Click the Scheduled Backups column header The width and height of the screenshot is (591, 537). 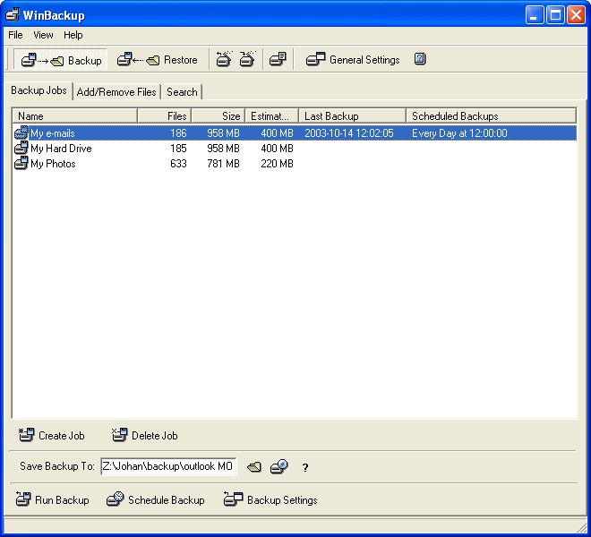coord(491,115)
